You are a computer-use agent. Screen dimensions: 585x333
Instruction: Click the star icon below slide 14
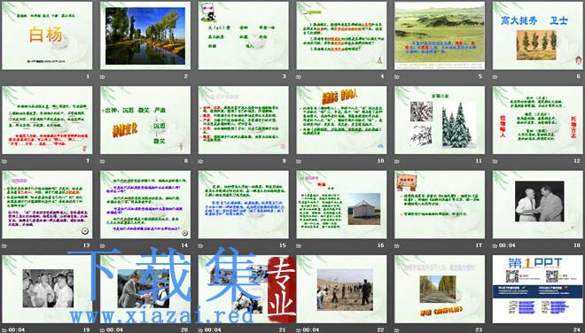click(x=102, y=245)
